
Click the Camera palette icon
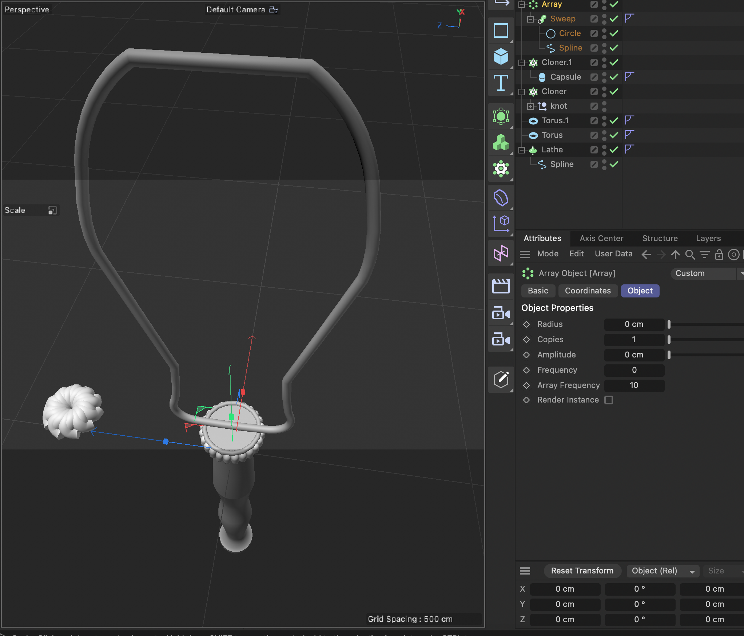[501, 312]
